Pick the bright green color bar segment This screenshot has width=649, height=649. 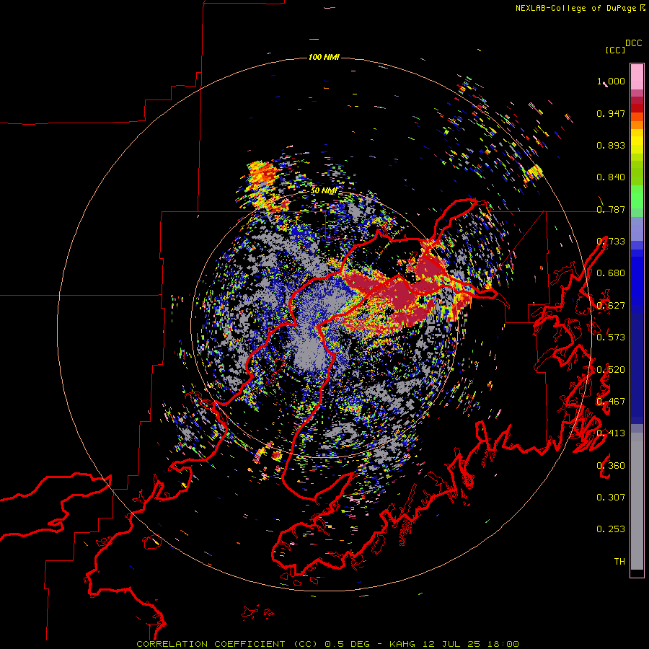click(x=637, y=197)
